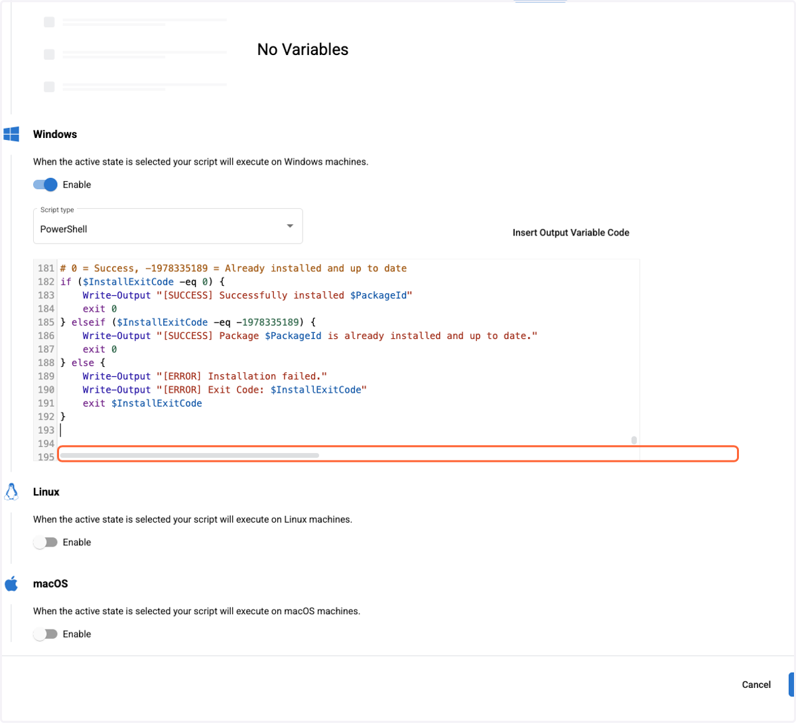
Task: Click the Cancel button
Action: [756, 685]
